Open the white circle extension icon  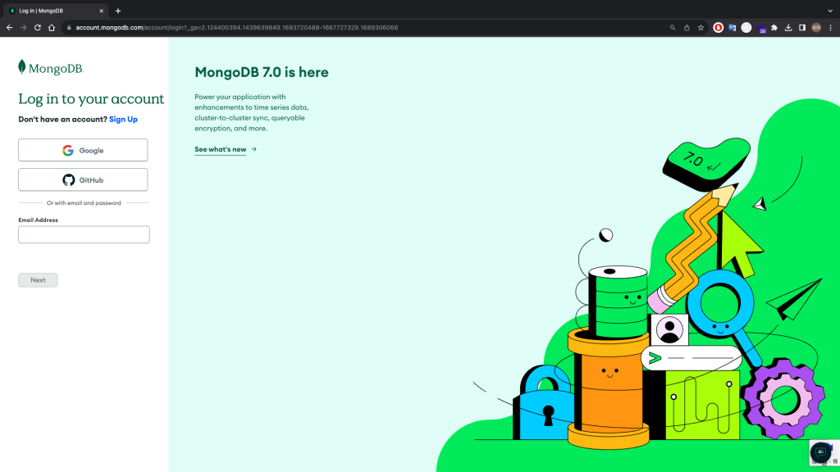coord(746,27)
